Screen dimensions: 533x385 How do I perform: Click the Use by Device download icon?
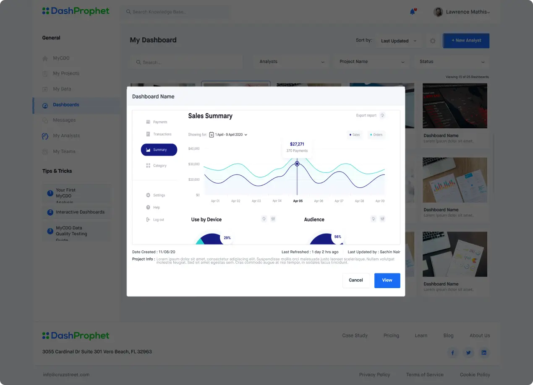264,219
